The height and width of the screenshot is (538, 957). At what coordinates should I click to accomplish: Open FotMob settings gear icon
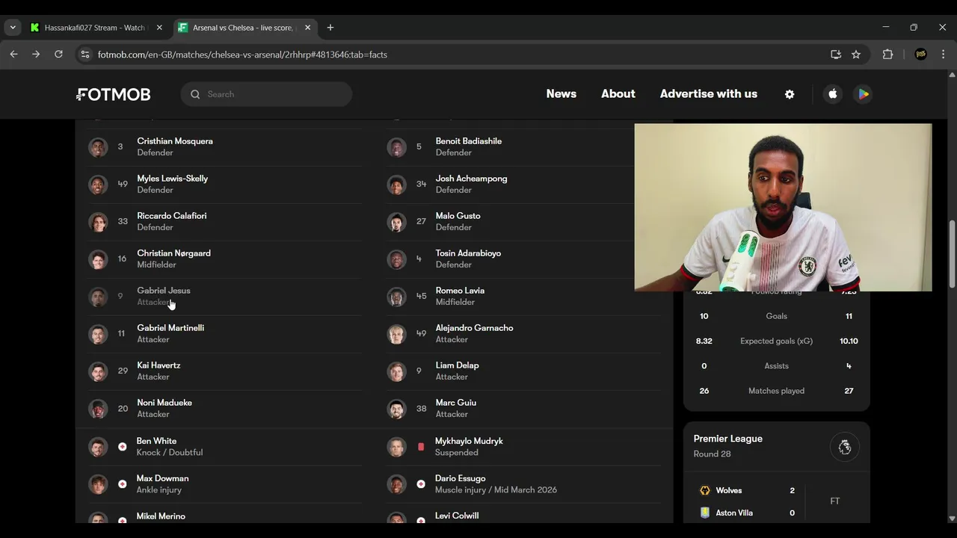pos(790,94)
